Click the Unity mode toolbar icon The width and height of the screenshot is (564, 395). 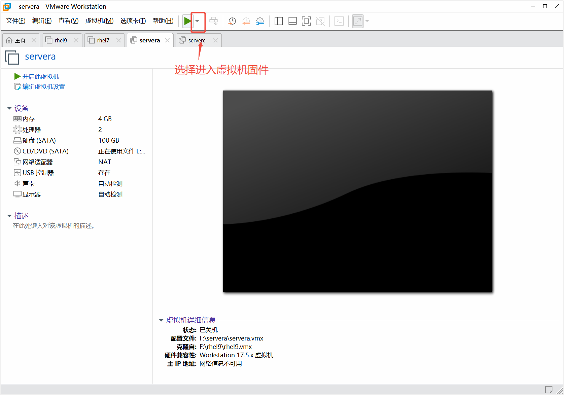[320, 21]
